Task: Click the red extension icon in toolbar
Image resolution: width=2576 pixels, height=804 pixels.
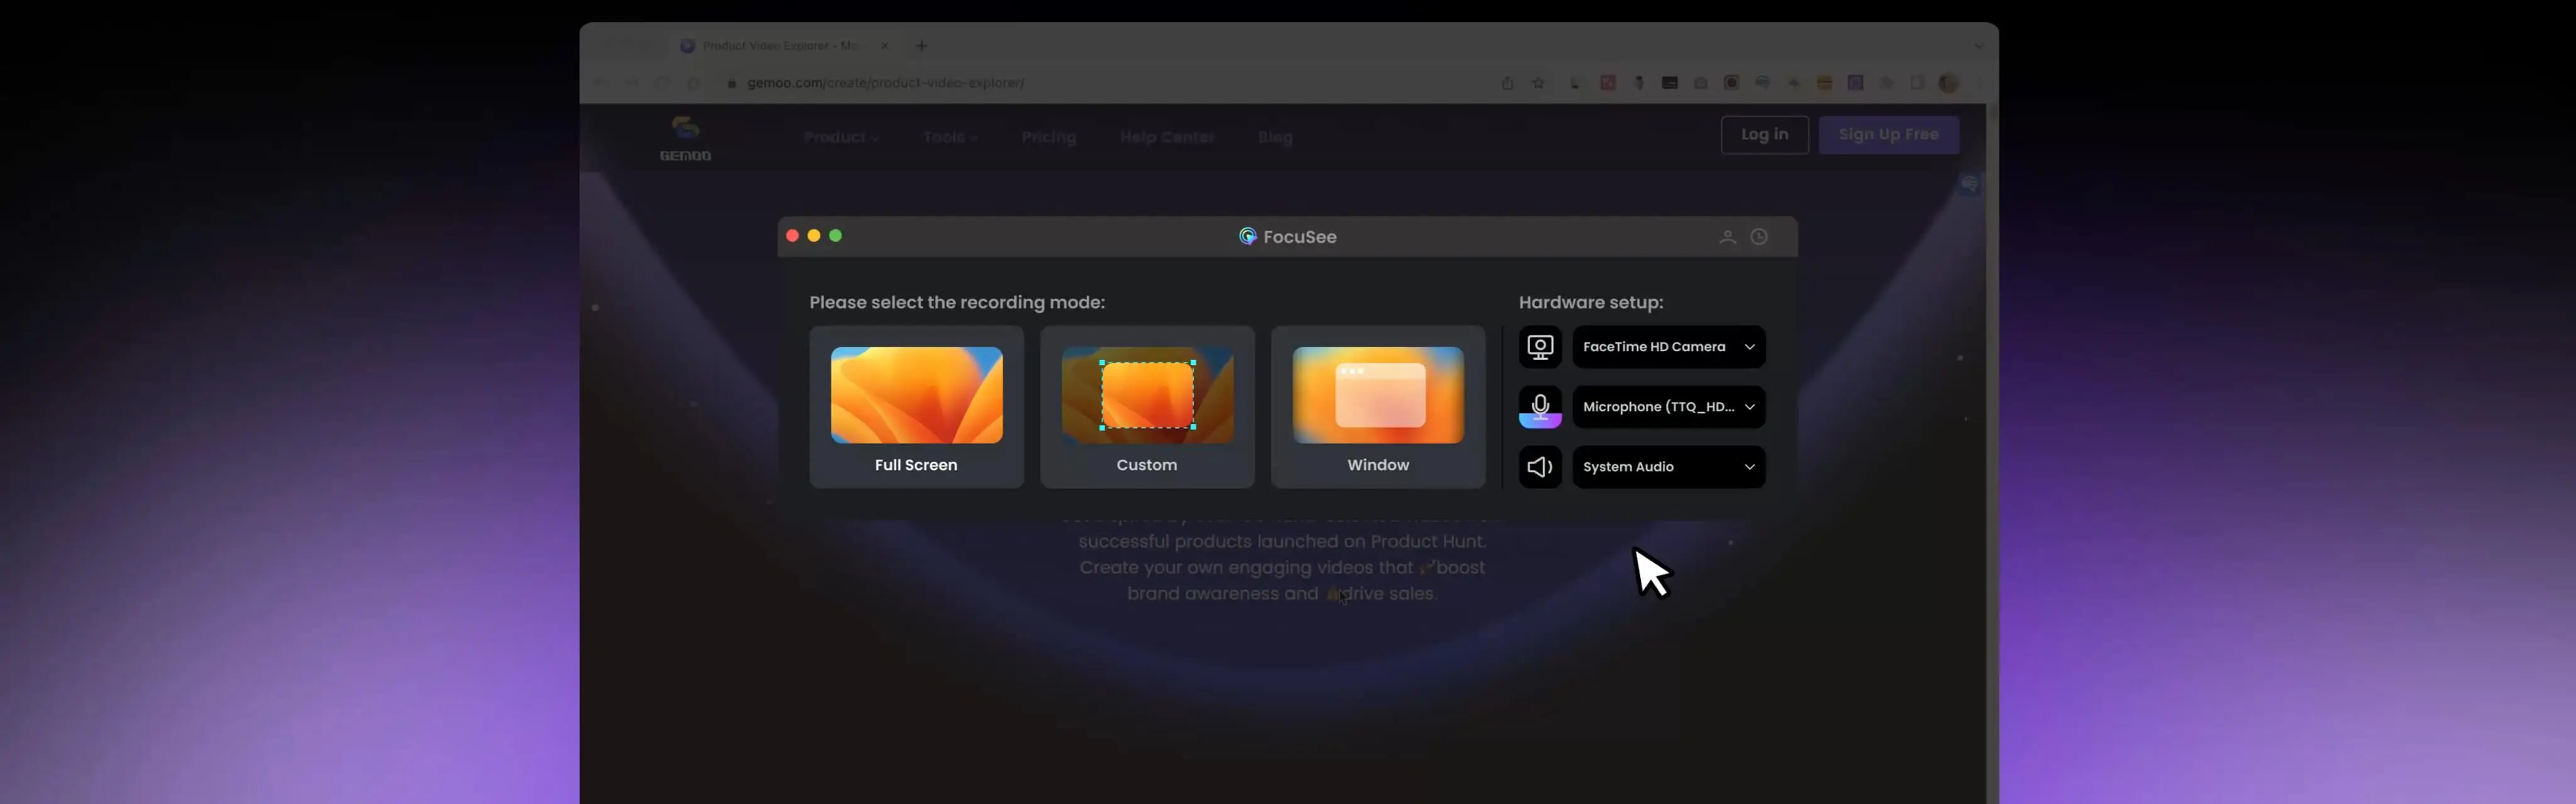Action: (1608, 83)
